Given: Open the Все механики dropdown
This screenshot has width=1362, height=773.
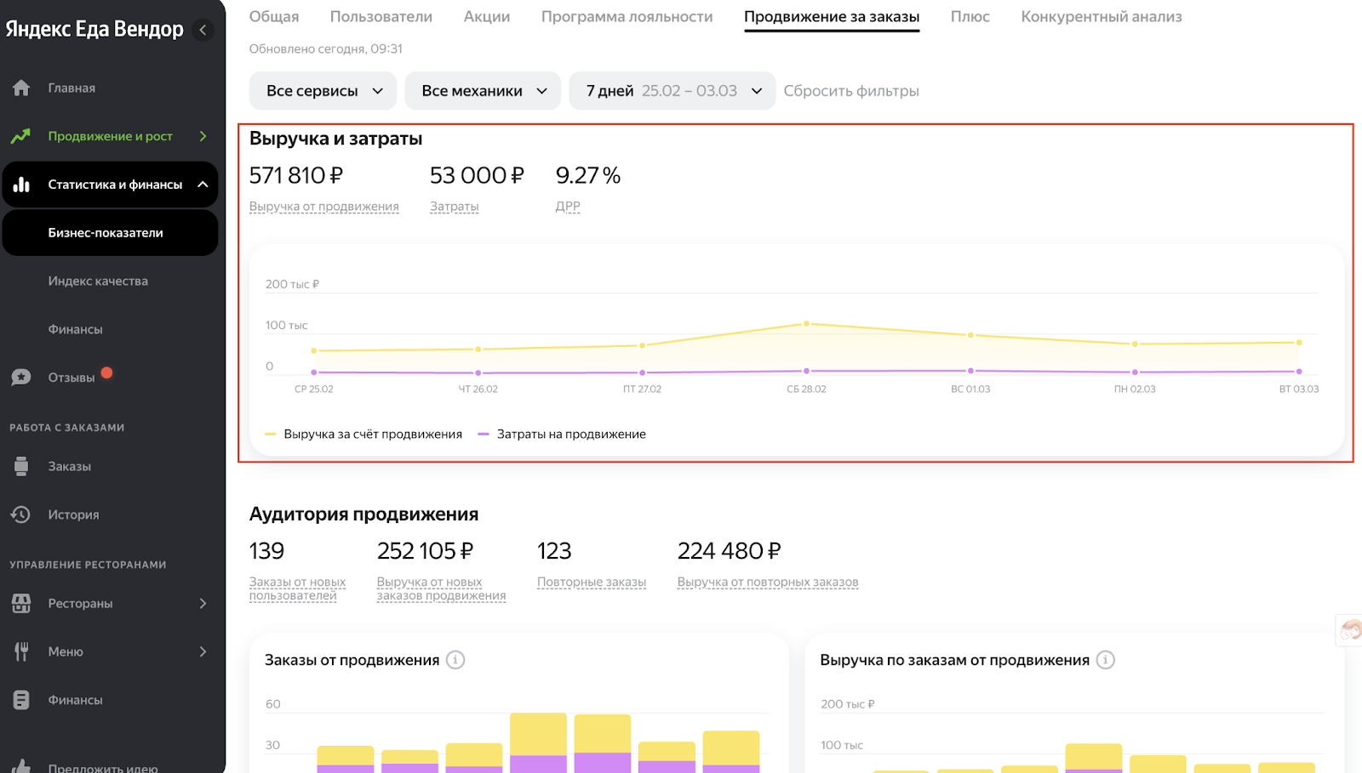Looking at the screenshot, I should point(483,91).
